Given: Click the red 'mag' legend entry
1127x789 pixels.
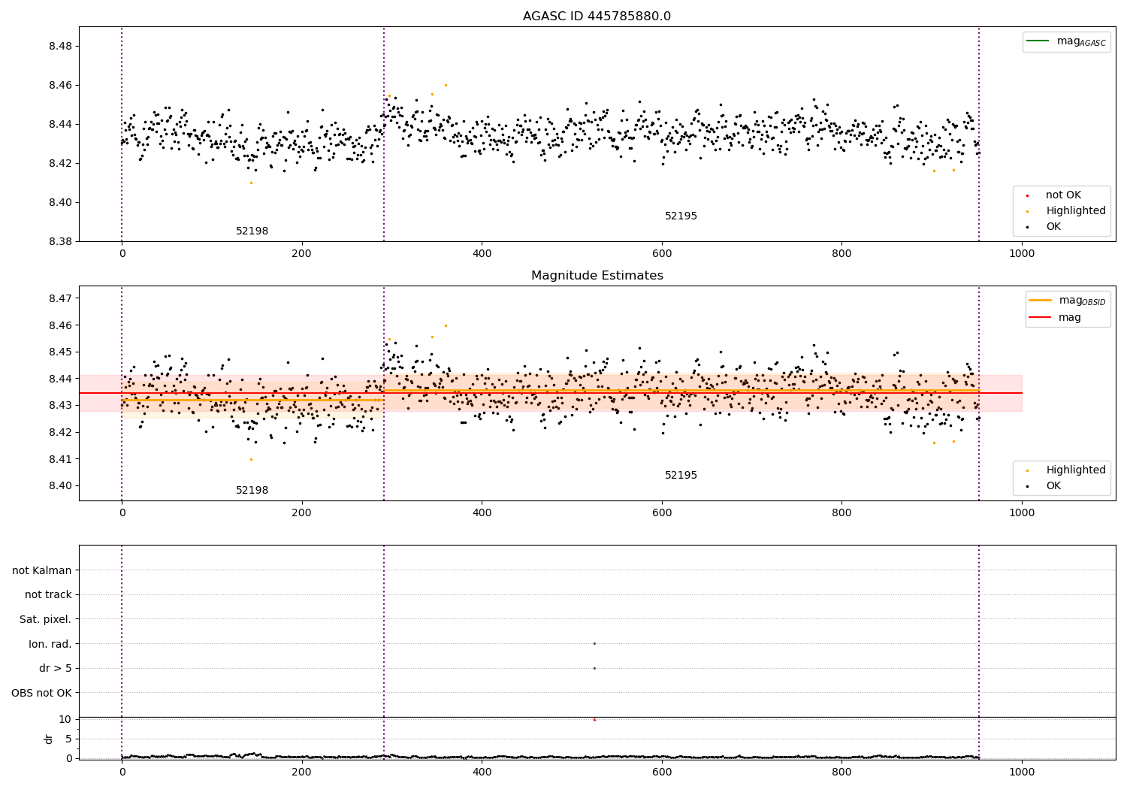Looking at the screenshot, I should click(x=1055, y=318).
